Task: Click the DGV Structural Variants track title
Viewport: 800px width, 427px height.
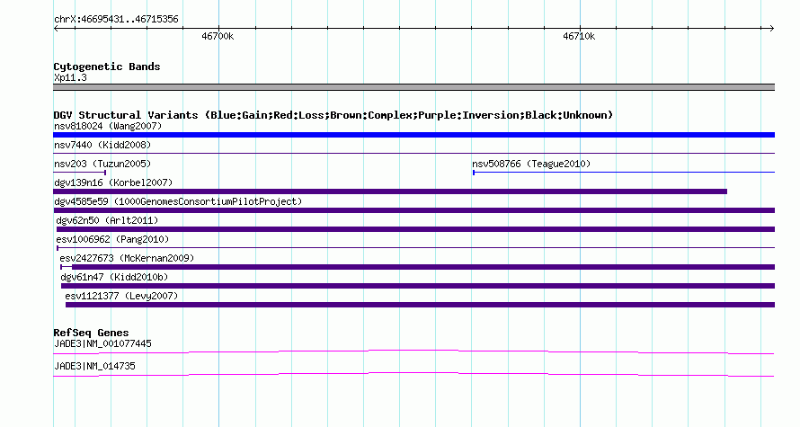Action: (333, 115)
